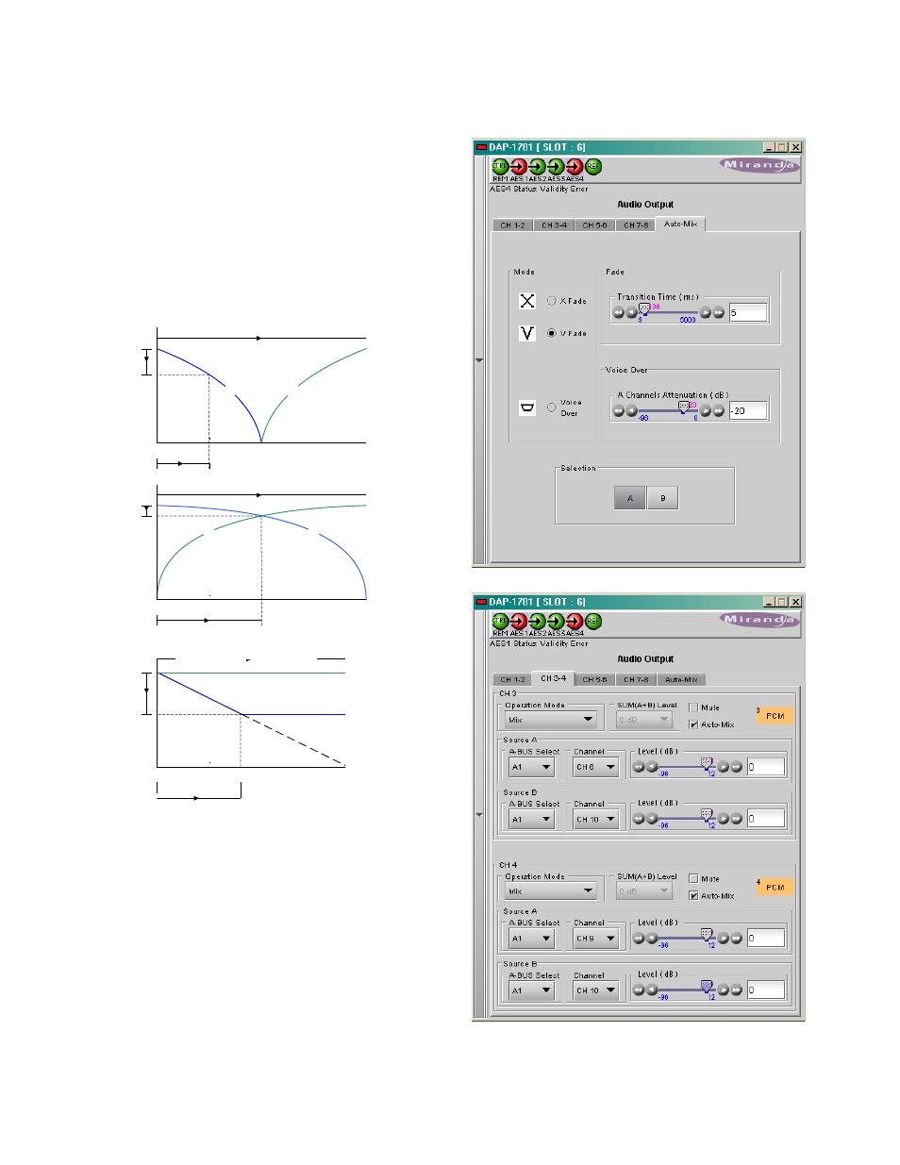Enable the CH 4 Mute checkbox

click(x=693, y=878)
